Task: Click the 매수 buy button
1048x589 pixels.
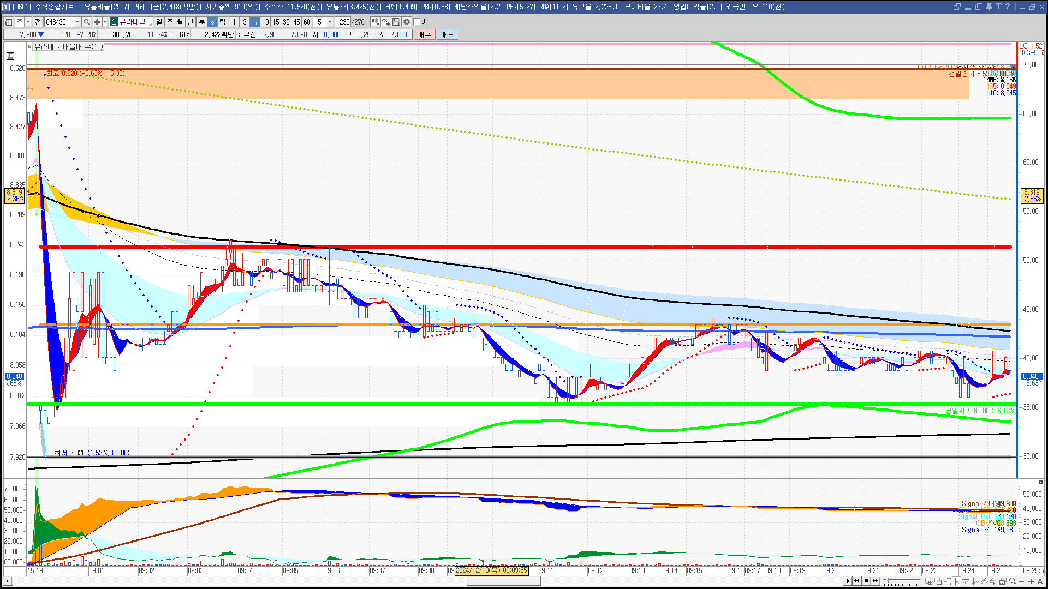Action: point(425,34)
